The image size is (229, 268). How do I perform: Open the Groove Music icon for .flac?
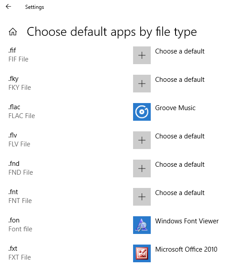(142, 112)
